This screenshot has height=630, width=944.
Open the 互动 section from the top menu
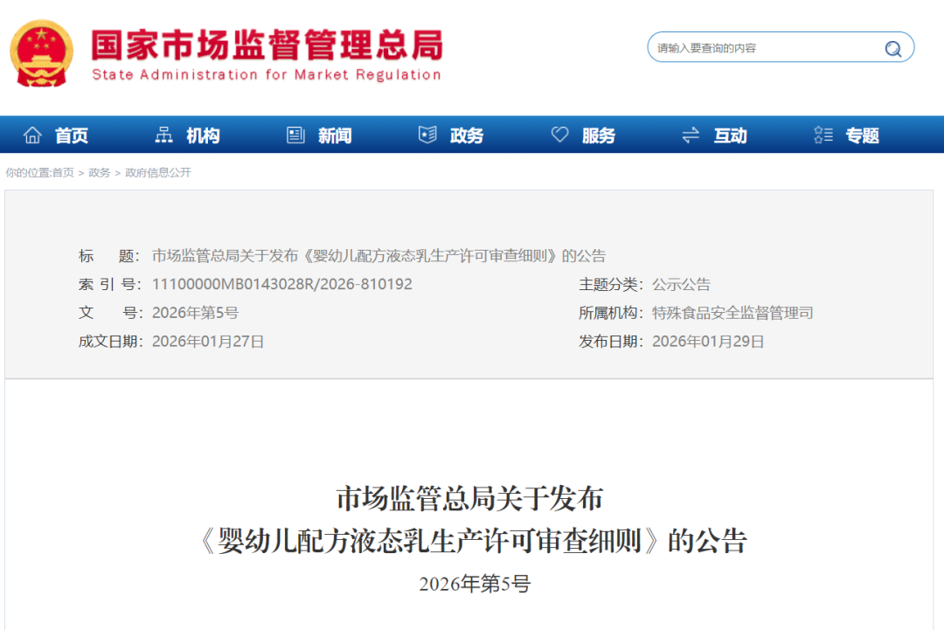(x=730, y=135)
